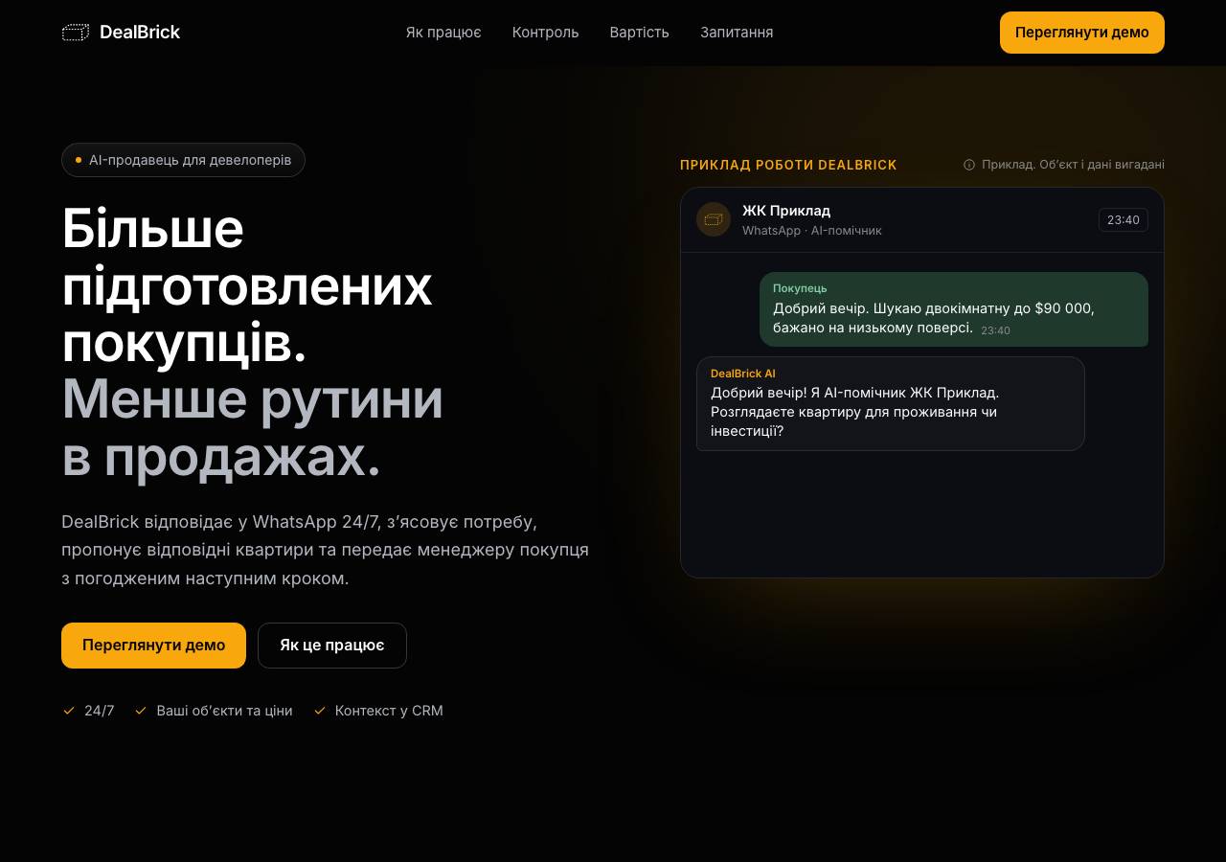Click checkmark icon next to Контекст у CRM
The image size is (1226, 862).
tap(320, 711)
